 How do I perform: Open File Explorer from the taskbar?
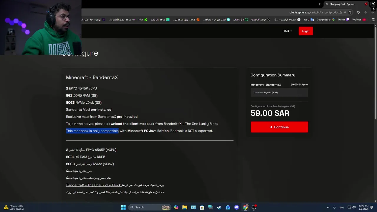pos(185,207)
